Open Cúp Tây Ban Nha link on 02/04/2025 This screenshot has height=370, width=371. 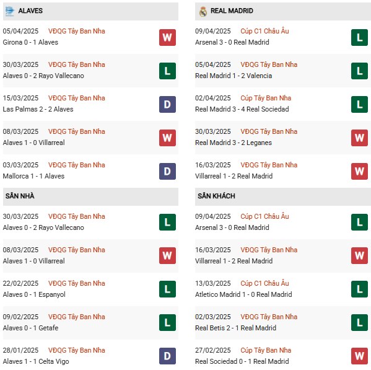coord(266,98)
